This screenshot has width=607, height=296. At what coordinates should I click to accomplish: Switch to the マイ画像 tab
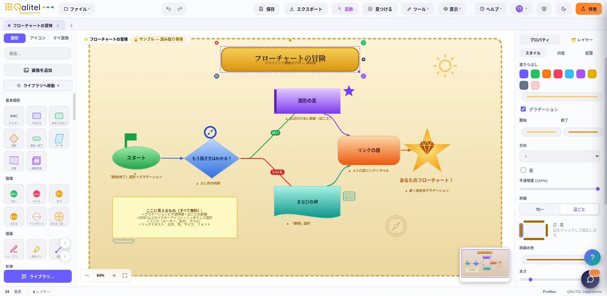coord(61,38)
